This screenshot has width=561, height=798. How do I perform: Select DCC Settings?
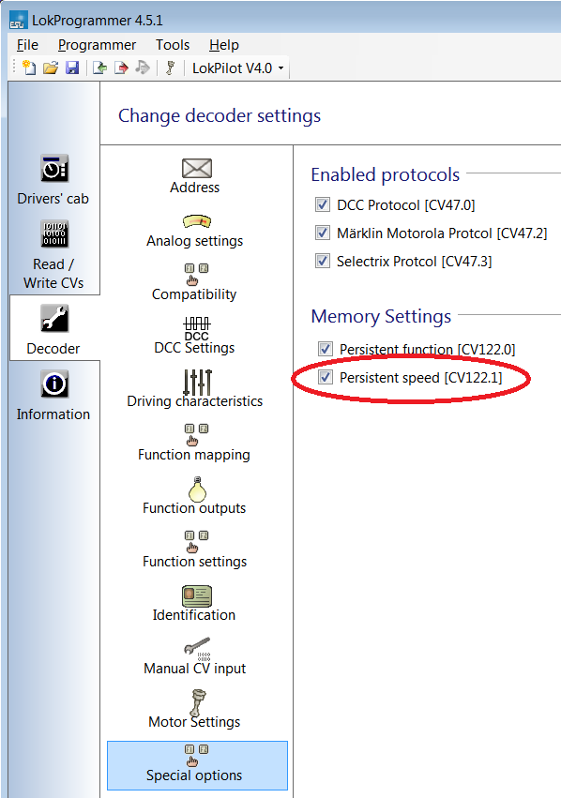tap(194, 336)
